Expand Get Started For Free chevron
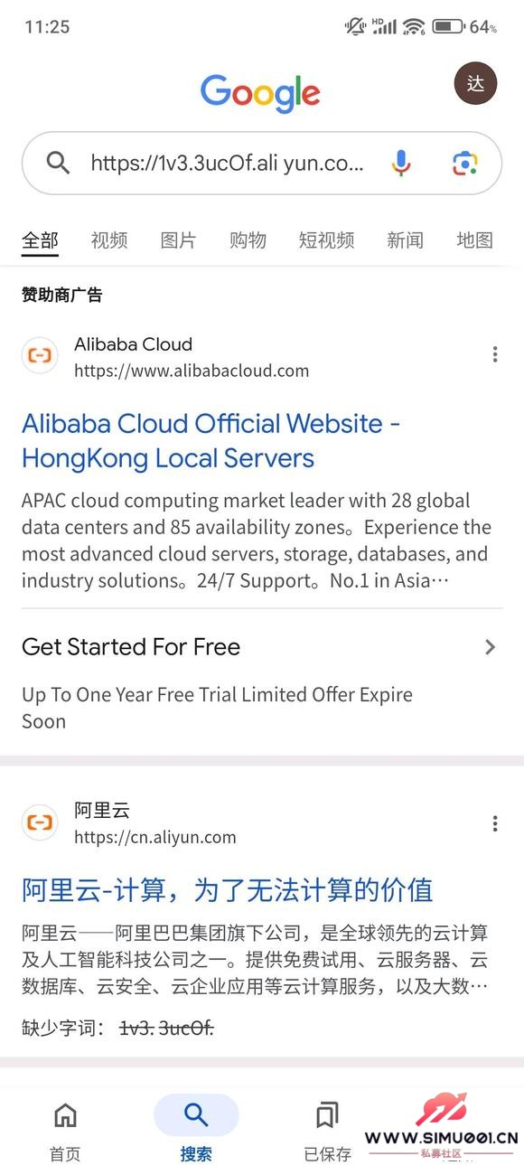Screen dimensions: 524x1165 (490, 647)
